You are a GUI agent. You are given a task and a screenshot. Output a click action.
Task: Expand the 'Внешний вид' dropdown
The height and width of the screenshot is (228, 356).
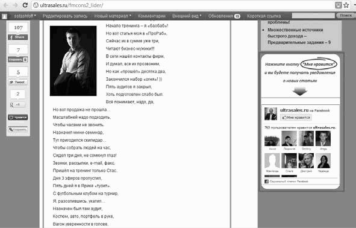coord(187,16)
